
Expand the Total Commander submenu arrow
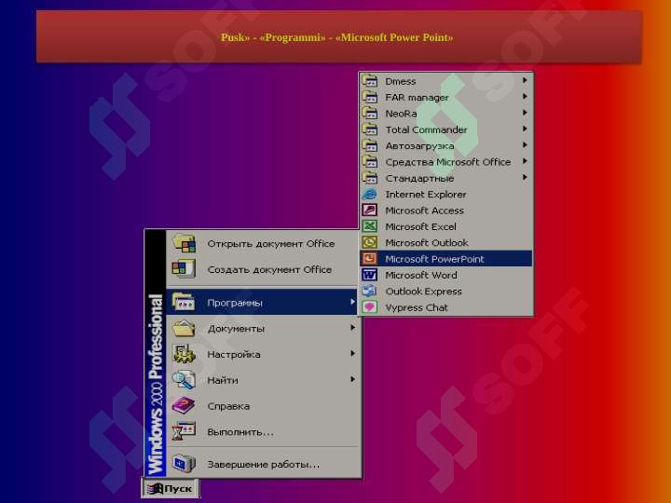coord(525,129)
